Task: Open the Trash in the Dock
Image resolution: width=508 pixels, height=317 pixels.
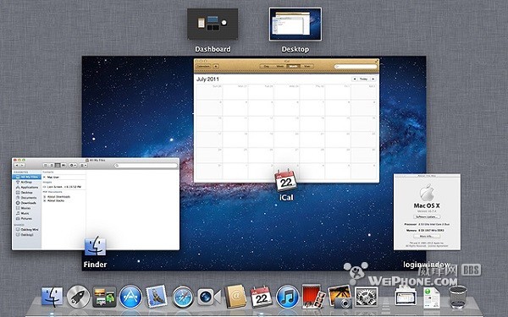Action: click(x=458, y=297)
